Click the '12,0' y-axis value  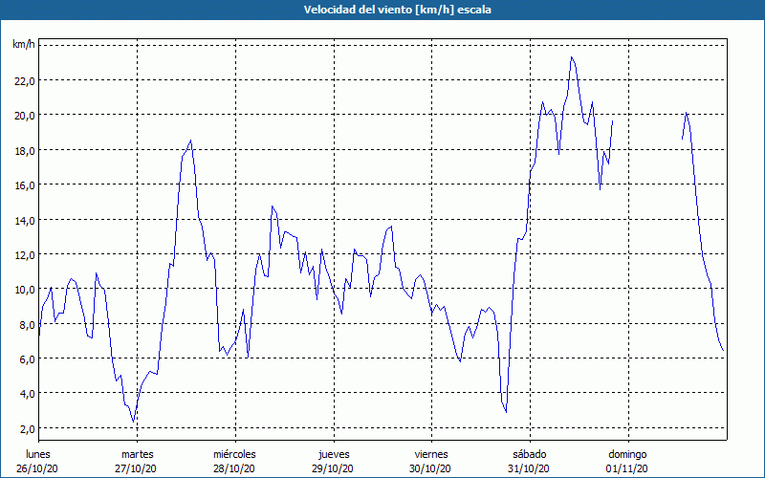[x=25, y=254]
